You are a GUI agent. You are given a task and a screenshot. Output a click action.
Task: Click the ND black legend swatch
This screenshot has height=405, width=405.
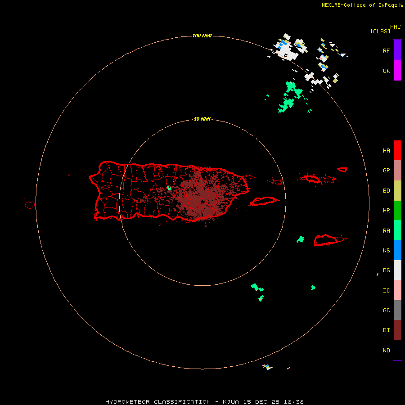pos(397,350)
